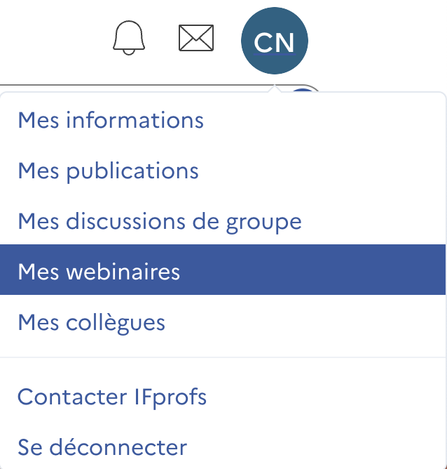The image size is (447, 469).
Task: Open Mes publications
Action: point(109,171)
